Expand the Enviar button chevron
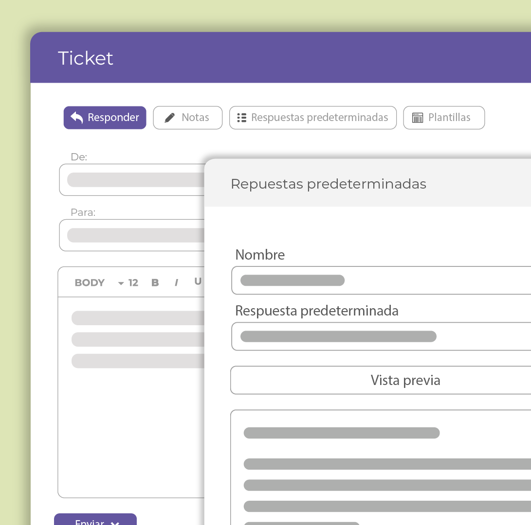This screenshot has height=525, width=531. (x=115, y=523)
